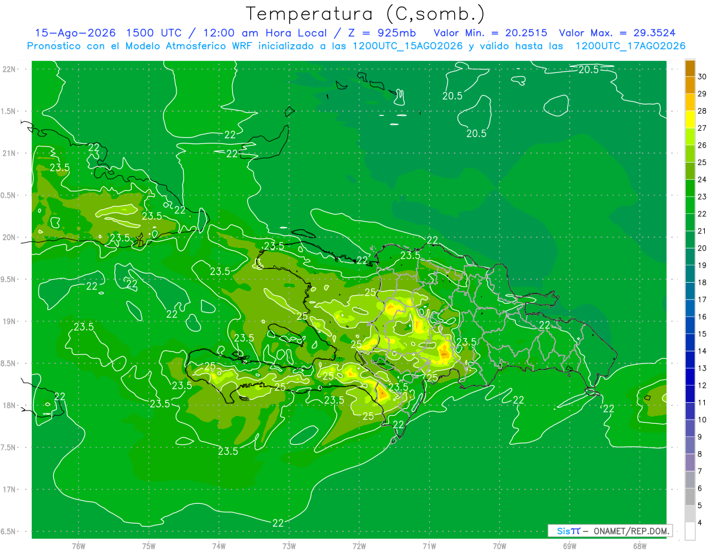
Task: Click longitude axis label "68W"
Action: (x=639, y=546)
